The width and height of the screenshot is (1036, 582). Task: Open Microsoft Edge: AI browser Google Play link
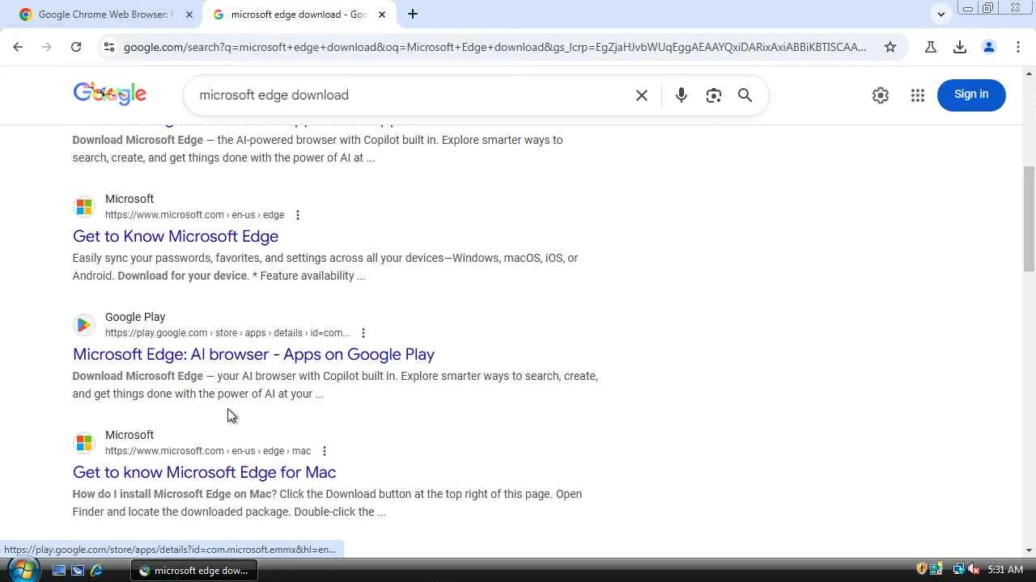(x=253, y=354)
